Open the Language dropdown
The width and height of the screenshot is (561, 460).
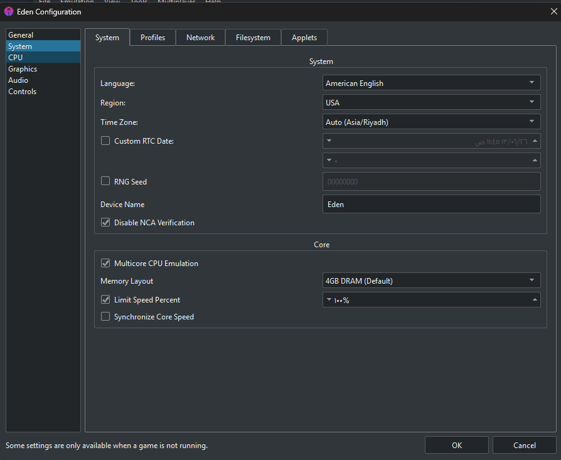tap(431, 83)
